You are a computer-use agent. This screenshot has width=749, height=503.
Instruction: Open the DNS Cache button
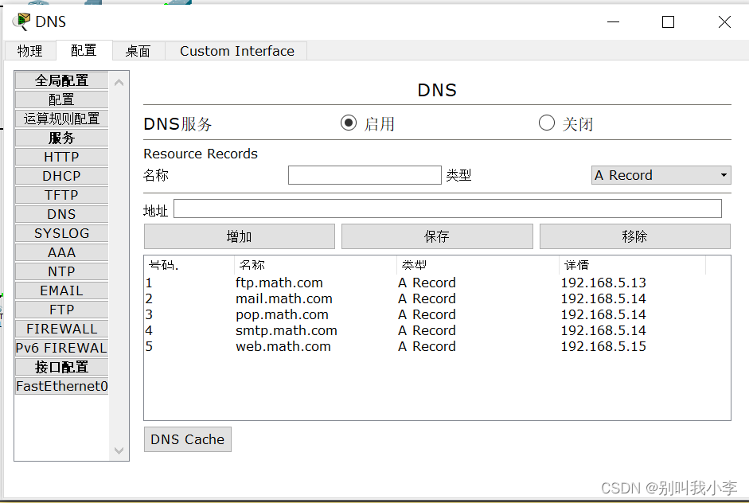[188, 439]
